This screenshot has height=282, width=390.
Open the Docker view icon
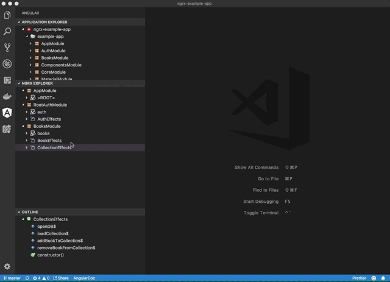coord(7,96)
